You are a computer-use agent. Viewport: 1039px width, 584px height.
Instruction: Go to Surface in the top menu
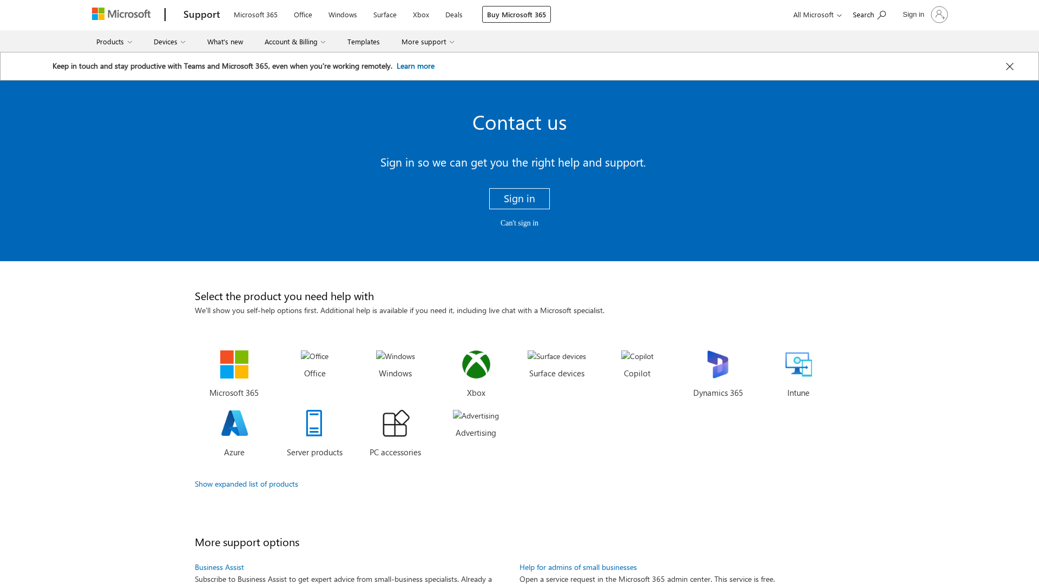click(385, 15)
